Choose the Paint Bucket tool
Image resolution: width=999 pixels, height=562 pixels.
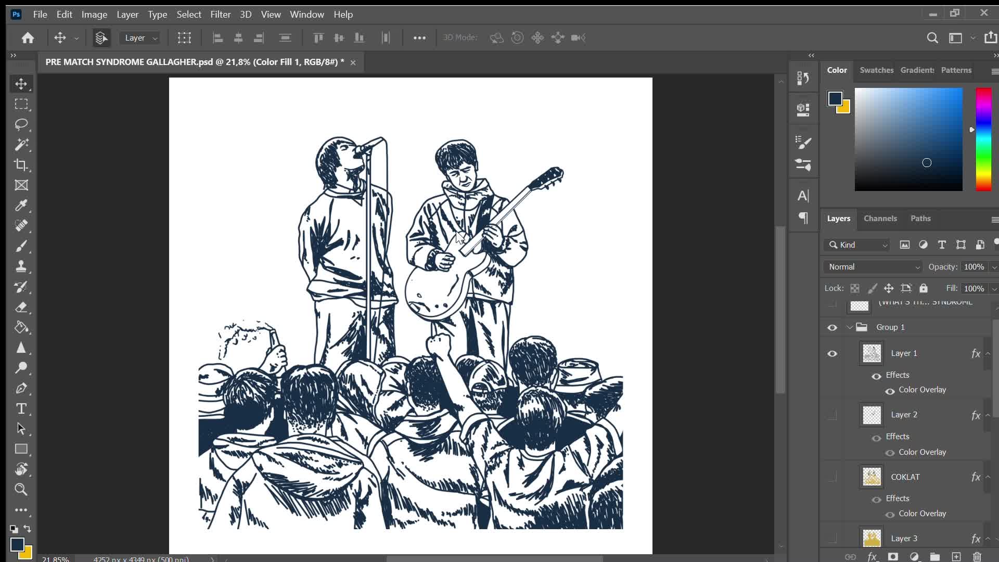tap(21, 327)
